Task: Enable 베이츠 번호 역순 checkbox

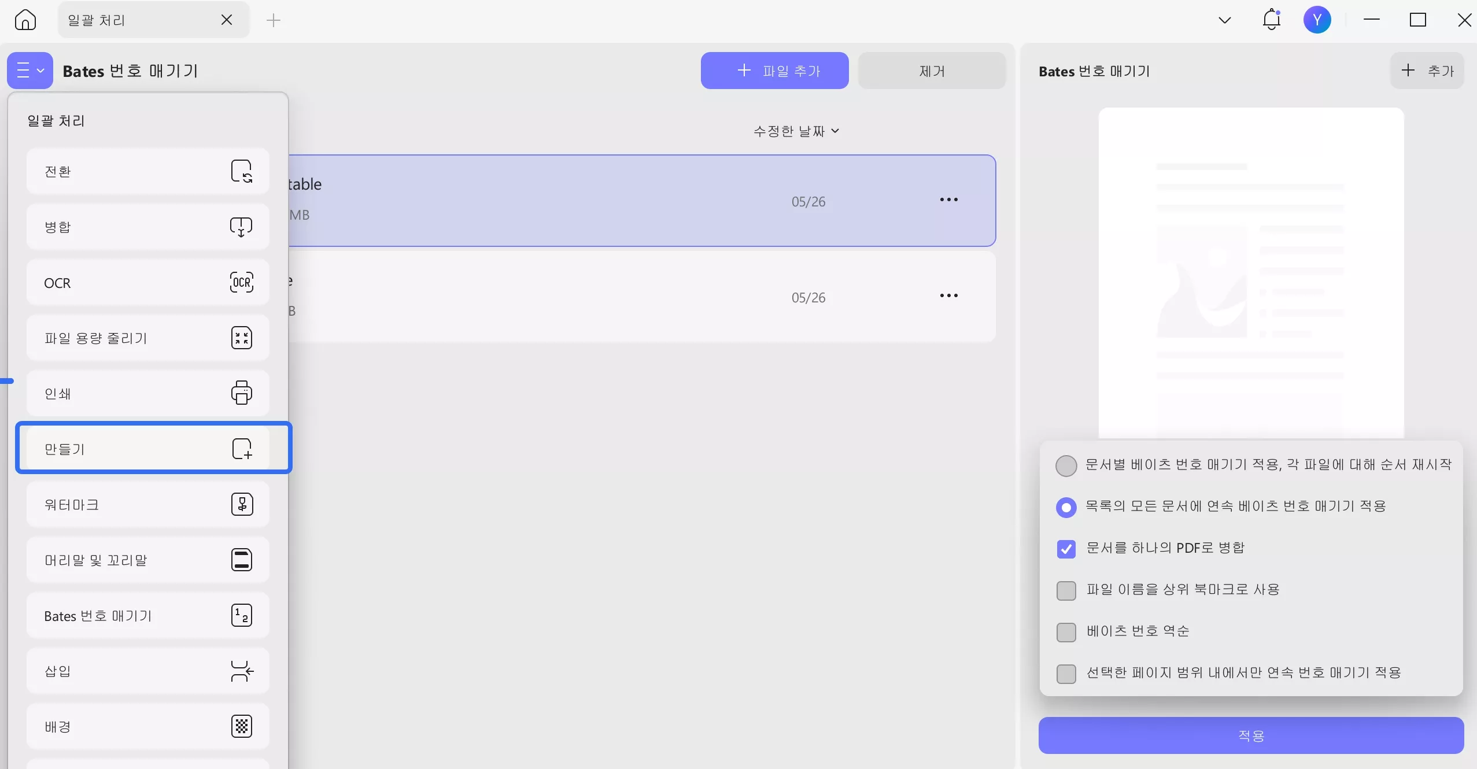Action: (1066, 632)
